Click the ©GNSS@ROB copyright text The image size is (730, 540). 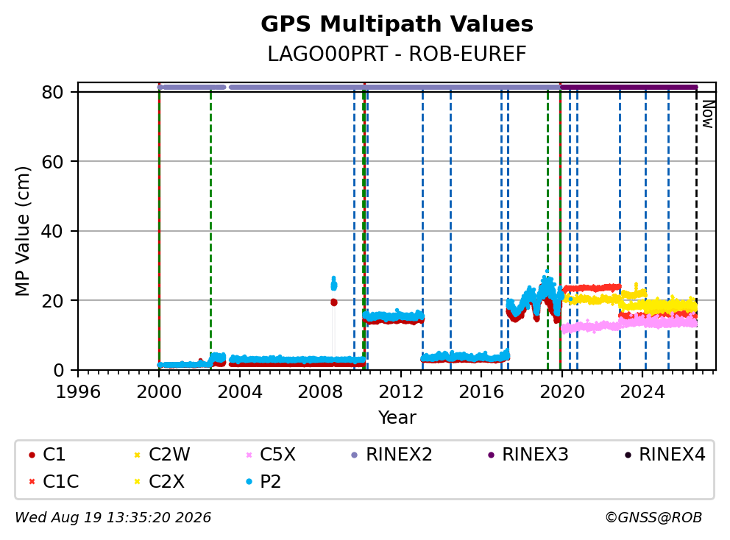(x=653, y=517)
